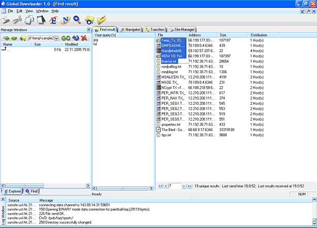Image resolution: width=317 pixels, height=228 pixels.
Task: Close the Manage Windows panel
Action: [89, 29]
